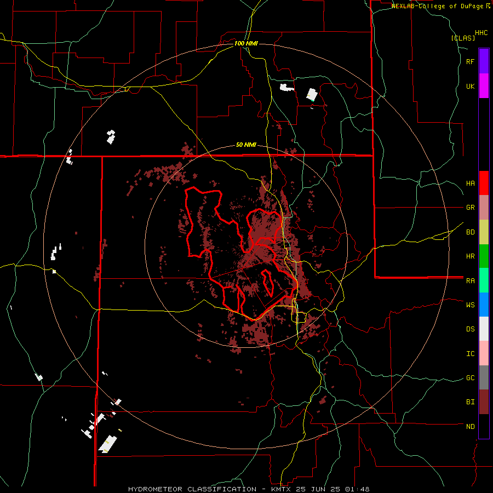Click the WS legend label

coord(470,305)
